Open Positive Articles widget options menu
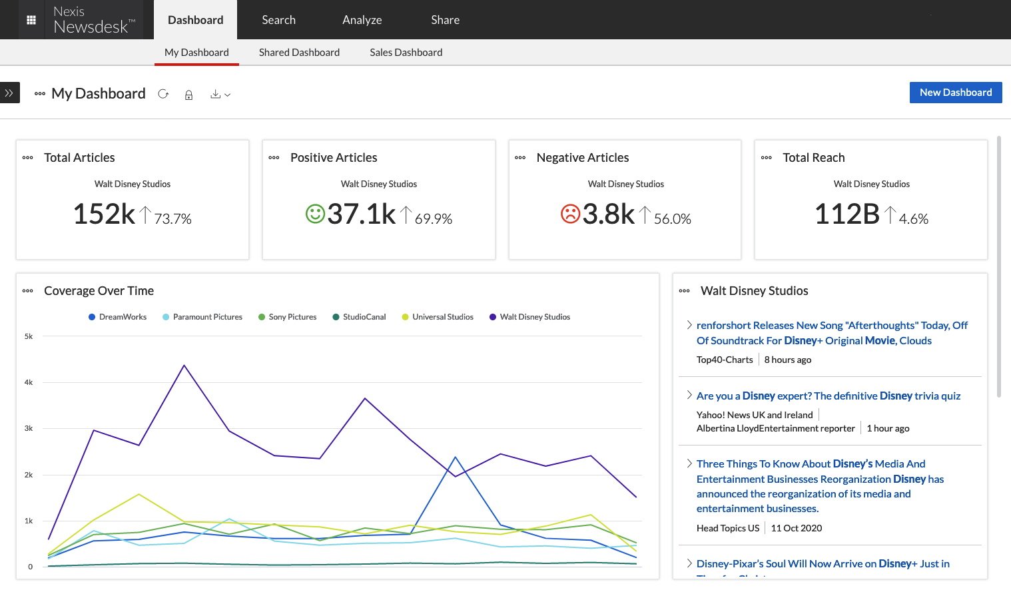This screenshot has width=1011, height=590. click(274, 158)
